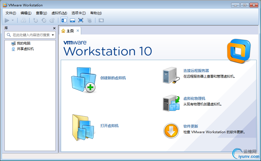Toggle the library sidebar view icon

pyautogui.click(x=64, y=20)
